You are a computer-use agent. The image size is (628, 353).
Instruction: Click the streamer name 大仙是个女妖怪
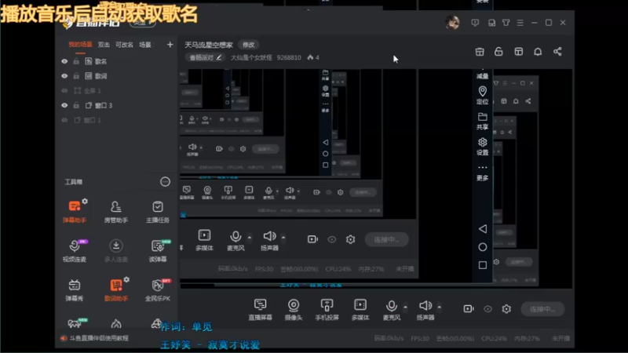point(251,57)
